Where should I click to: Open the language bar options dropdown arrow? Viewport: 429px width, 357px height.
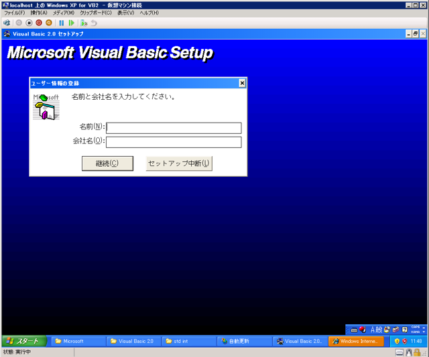click(424, 332)
